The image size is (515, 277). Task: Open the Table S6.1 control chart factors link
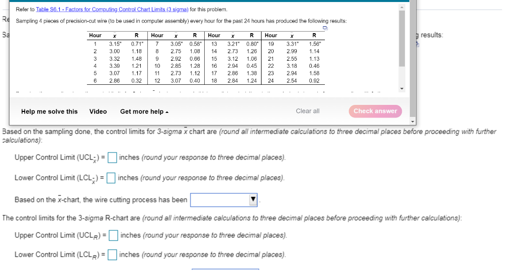pos(112,10)
